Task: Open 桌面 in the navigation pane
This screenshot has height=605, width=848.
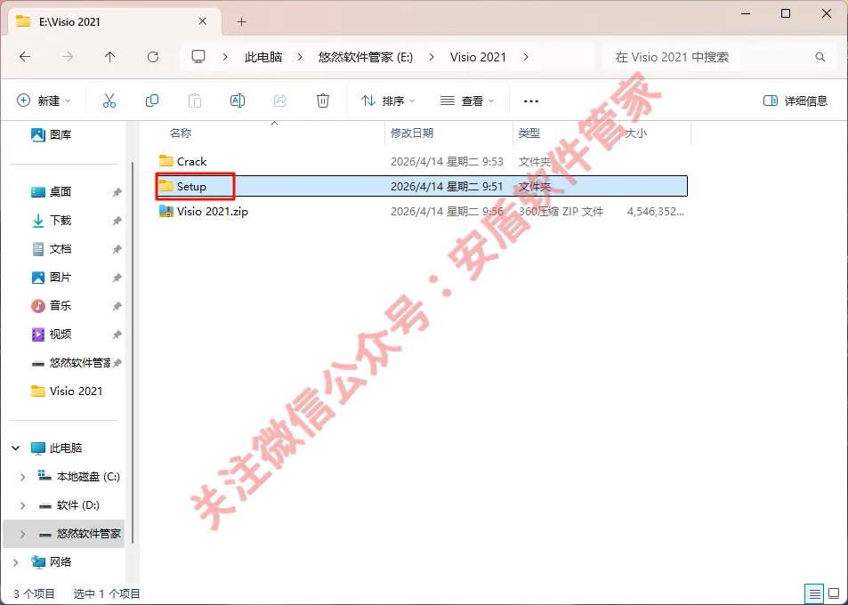Action: tap(60, 191)
